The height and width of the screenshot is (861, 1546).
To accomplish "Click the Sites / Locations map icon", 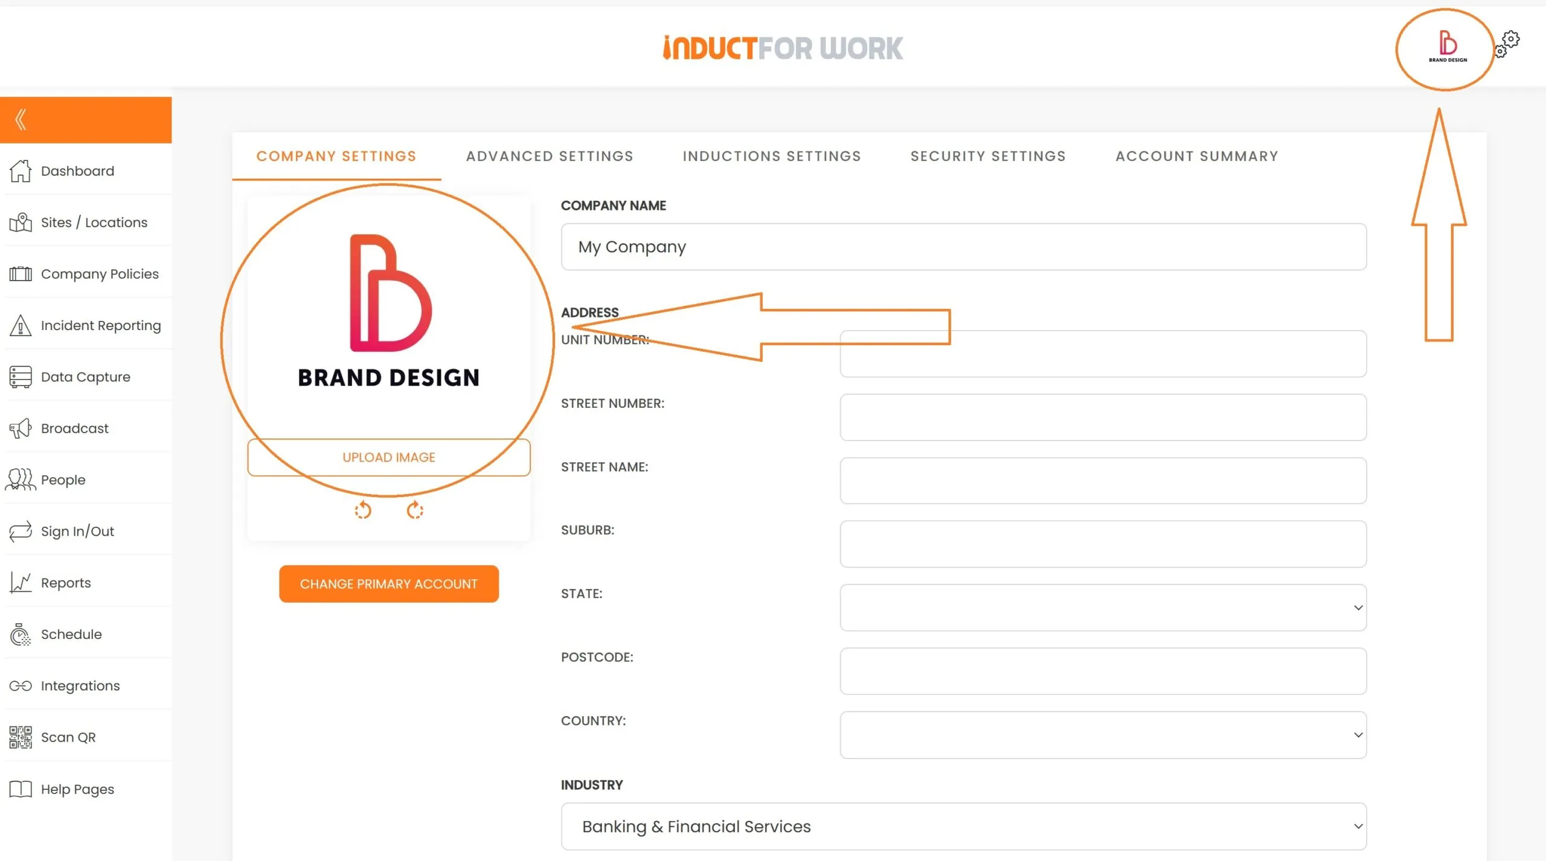I will [x=21, y=223].
